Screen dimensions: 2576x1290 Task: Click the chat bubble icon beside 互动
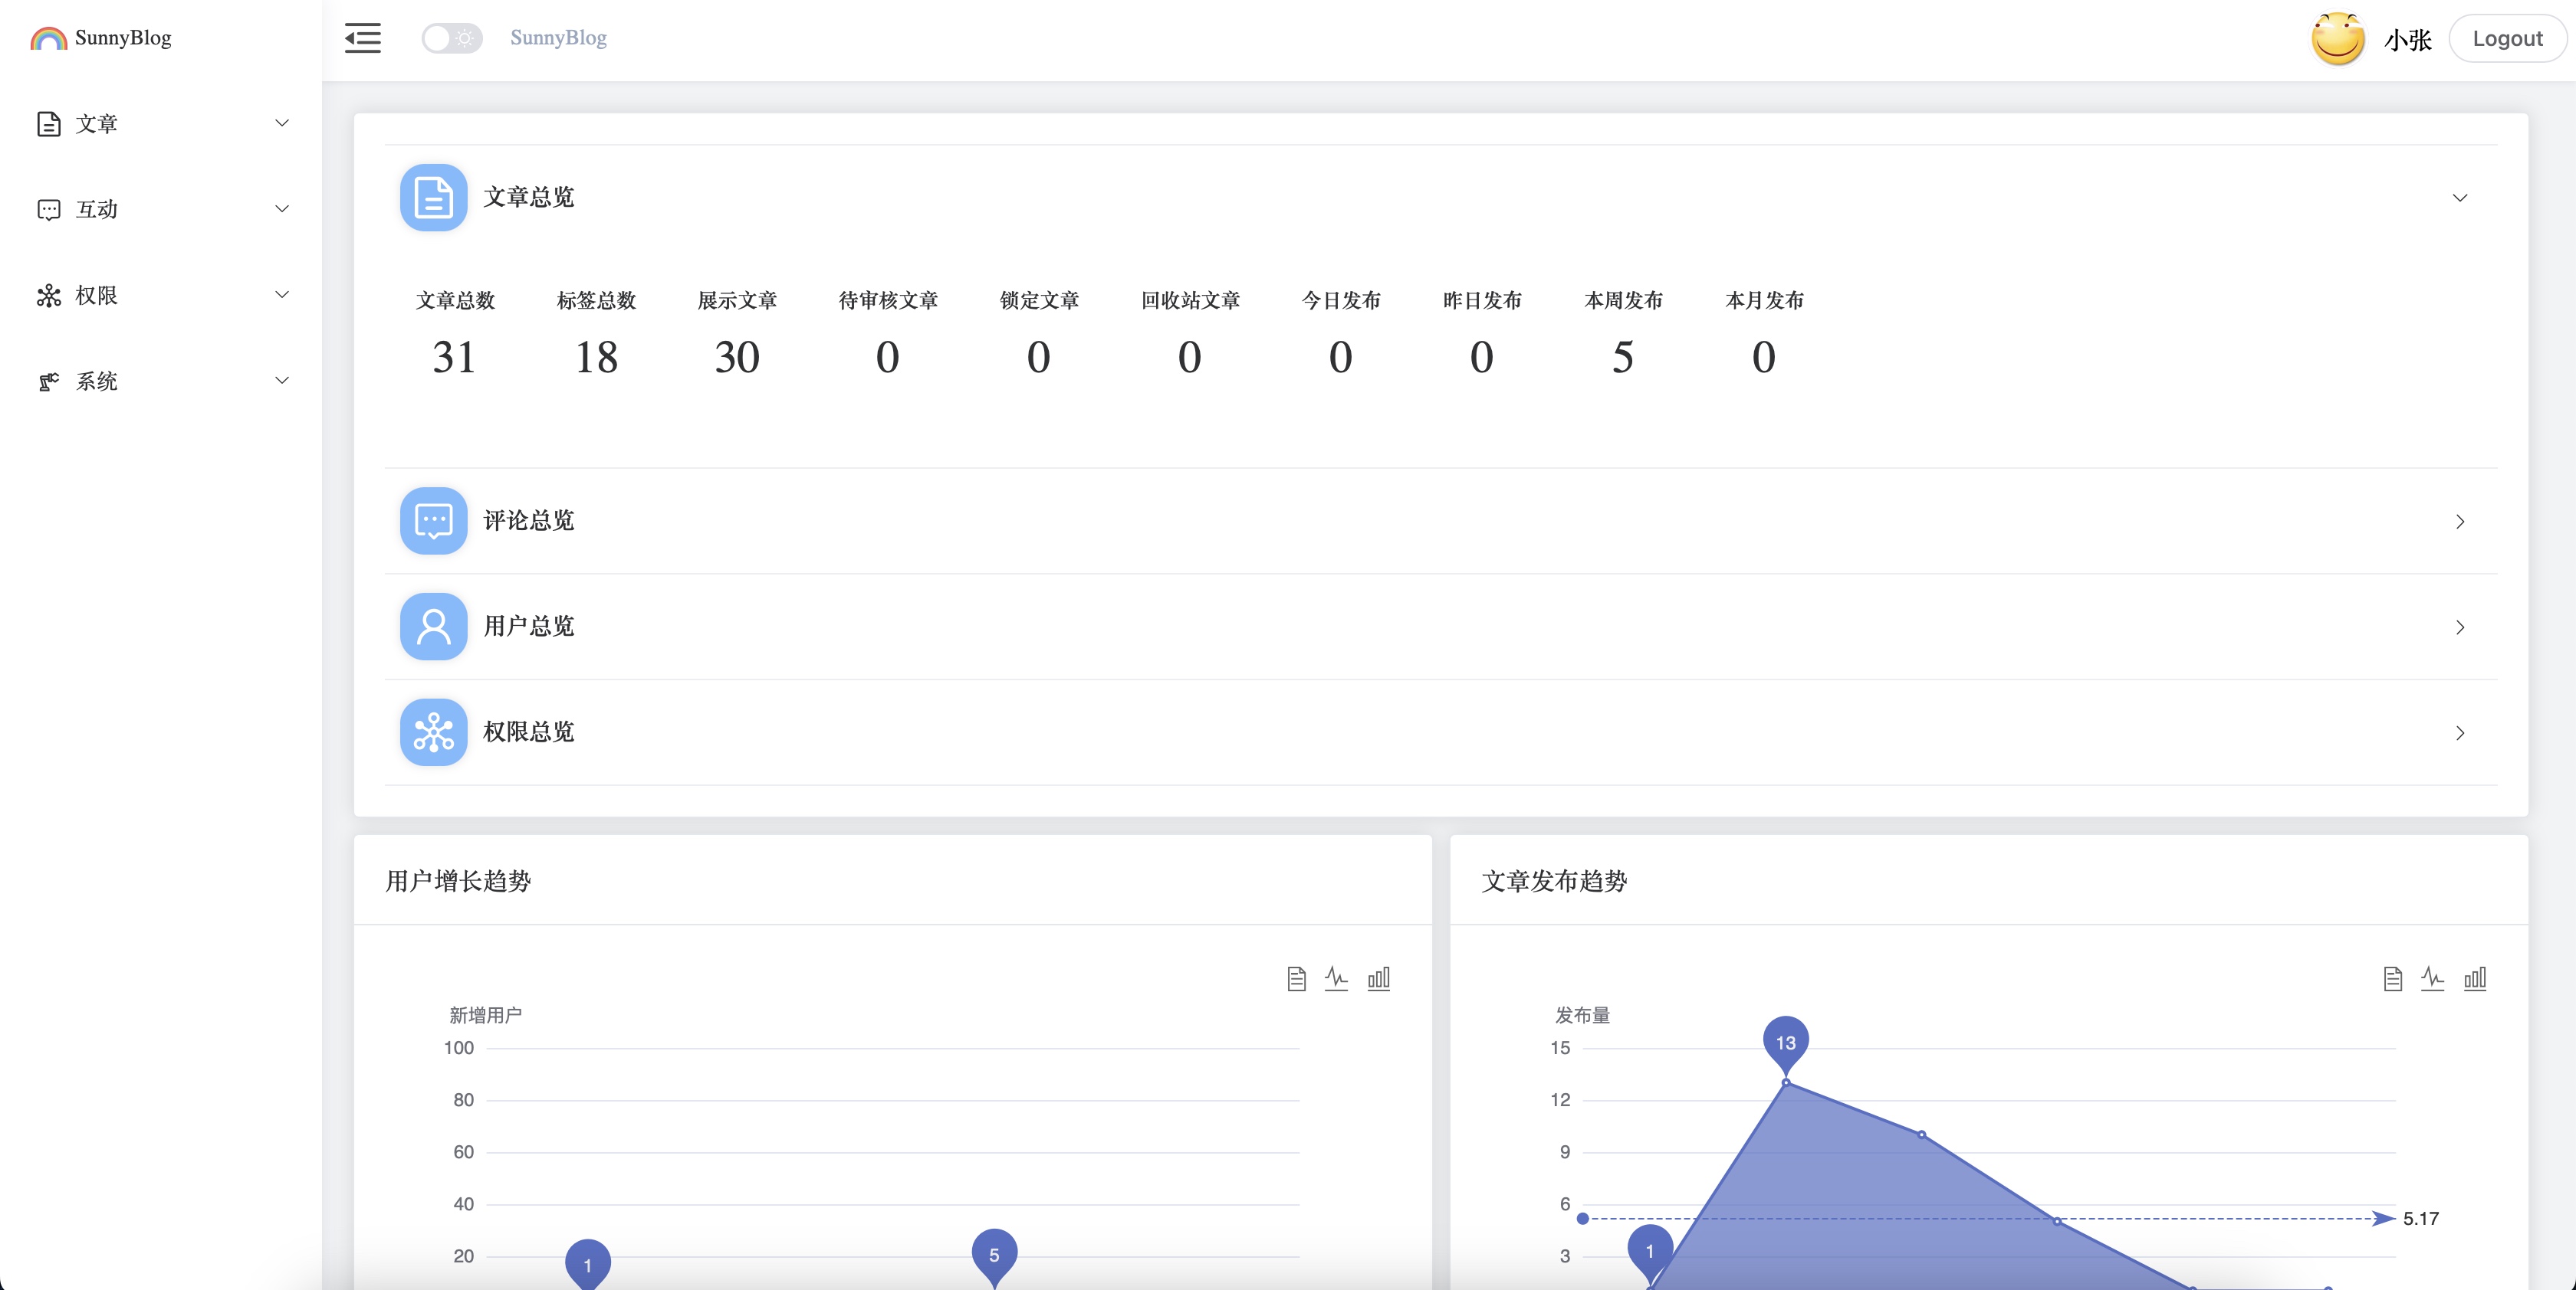(48, 210)
